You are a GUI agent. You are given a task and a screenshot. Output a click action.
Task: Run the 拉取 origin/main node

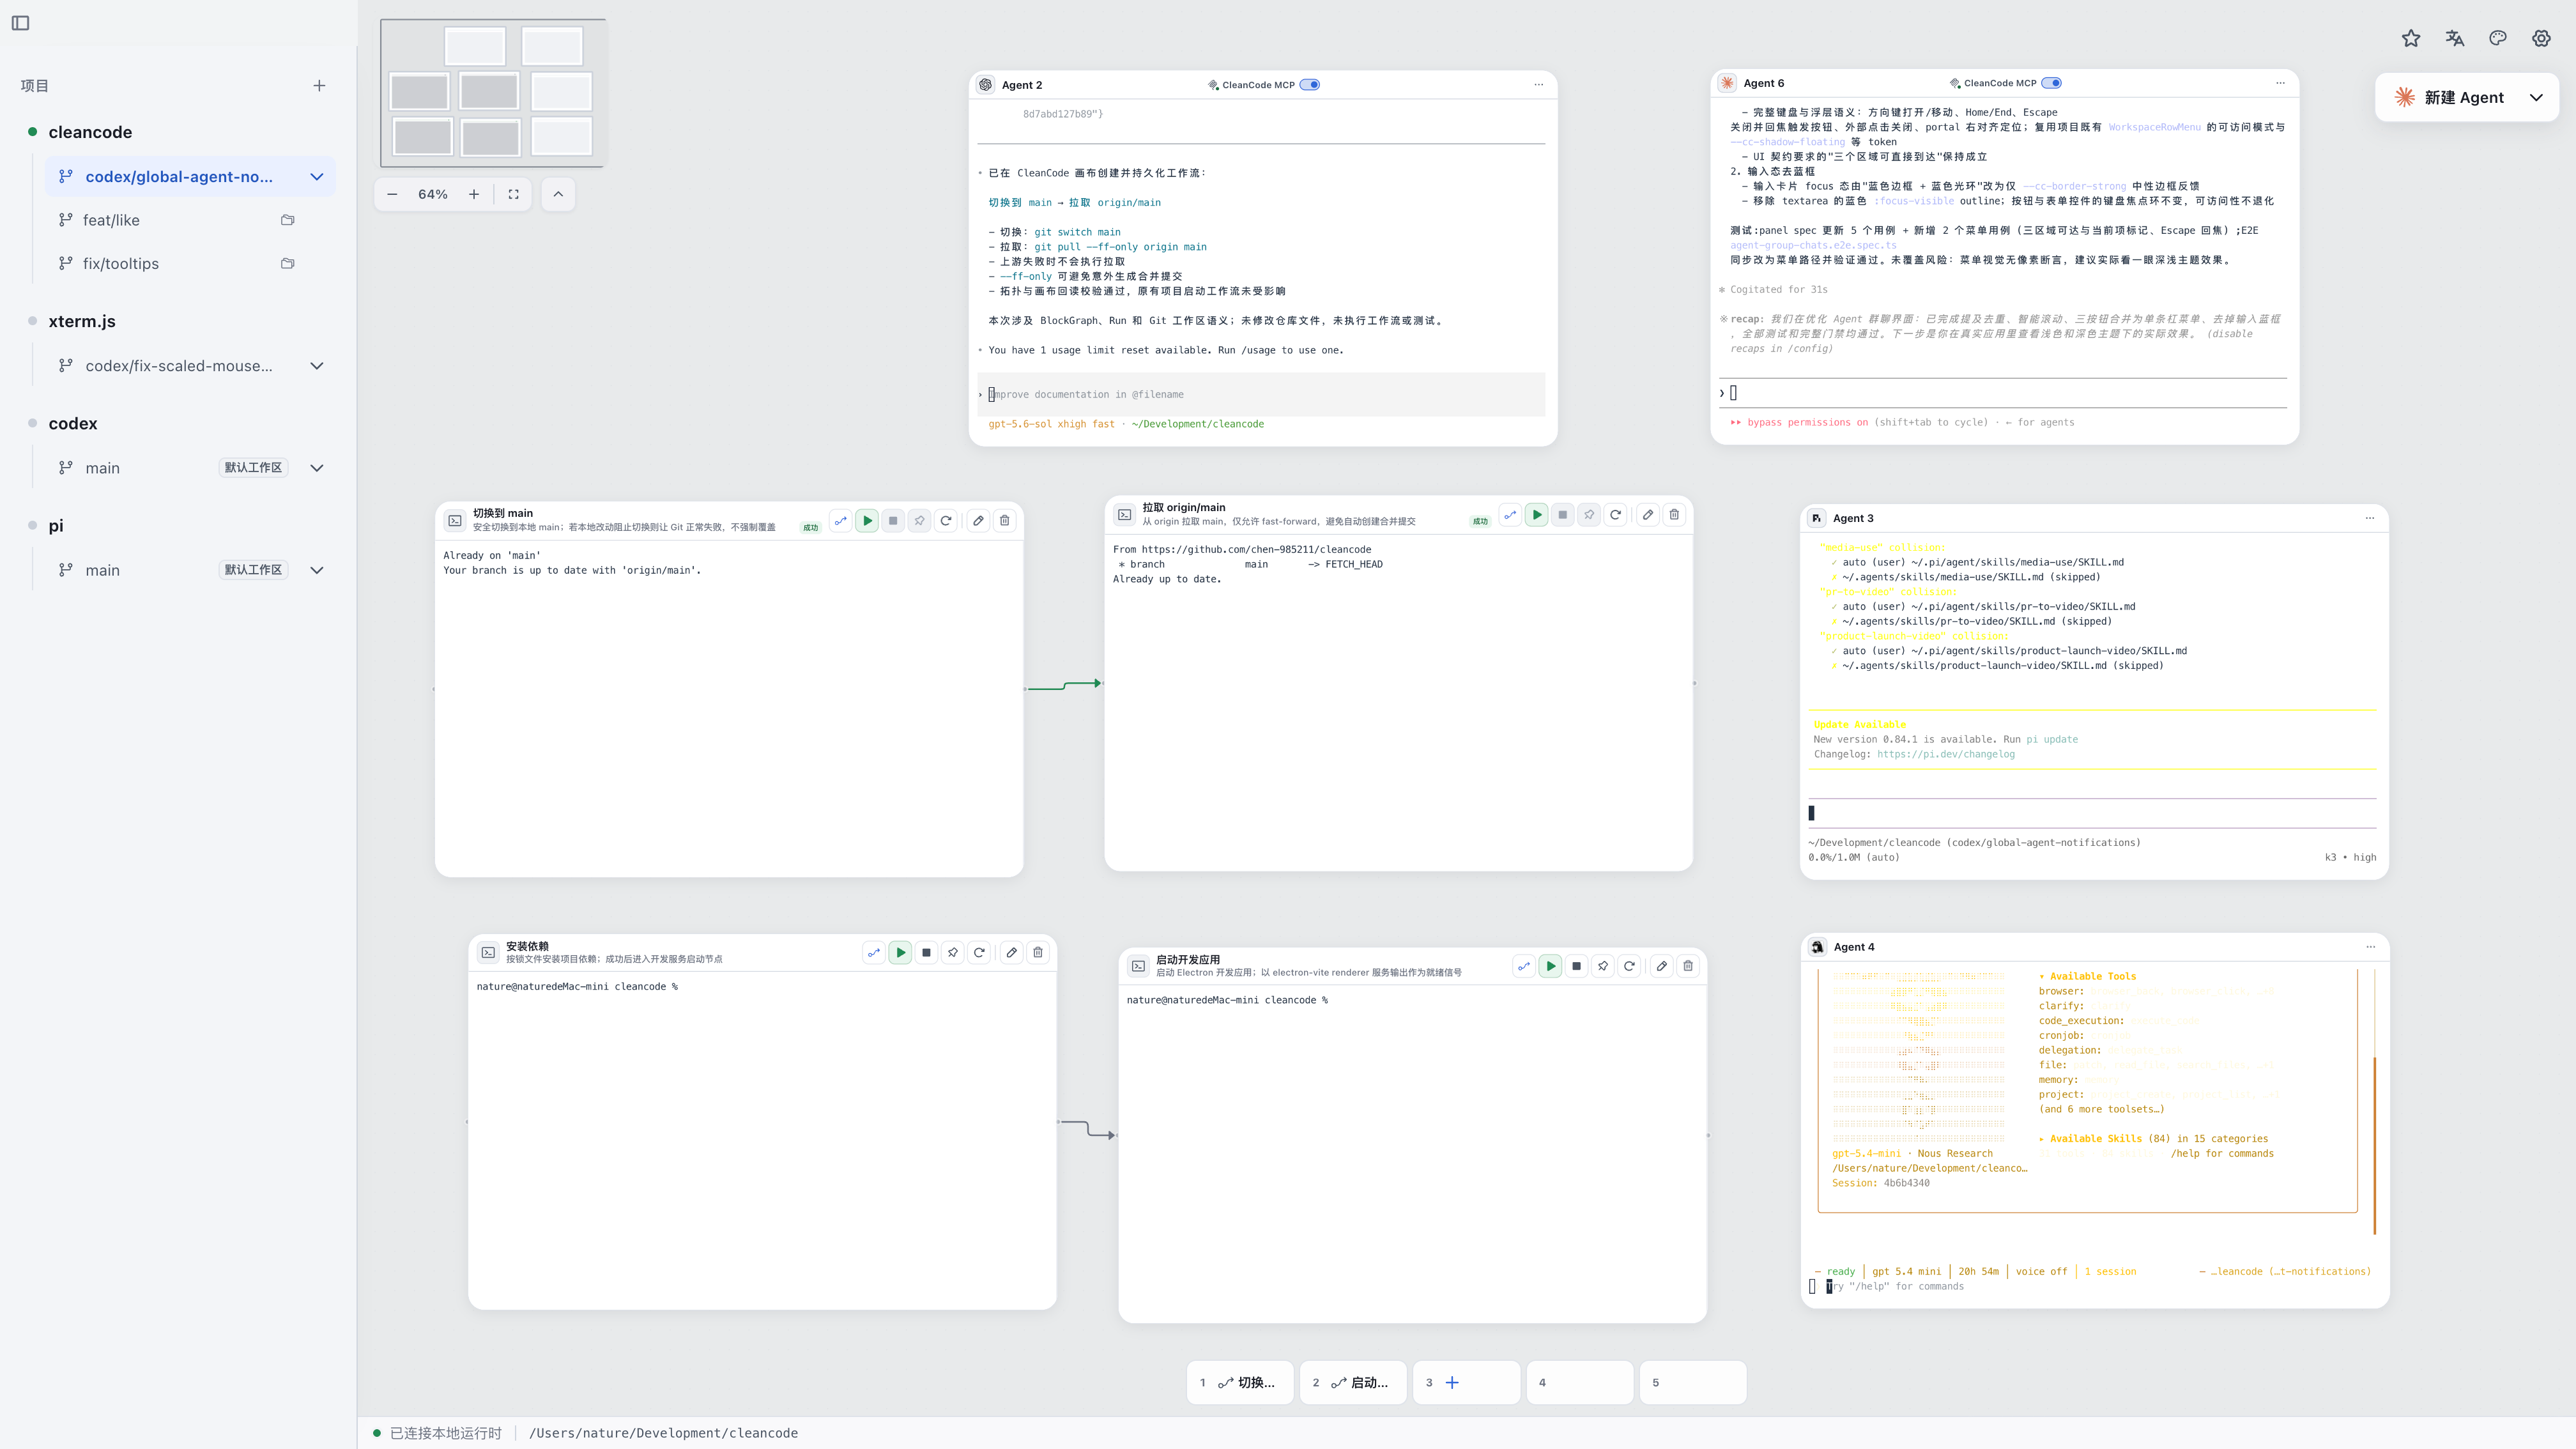[x=1537, y=515]
